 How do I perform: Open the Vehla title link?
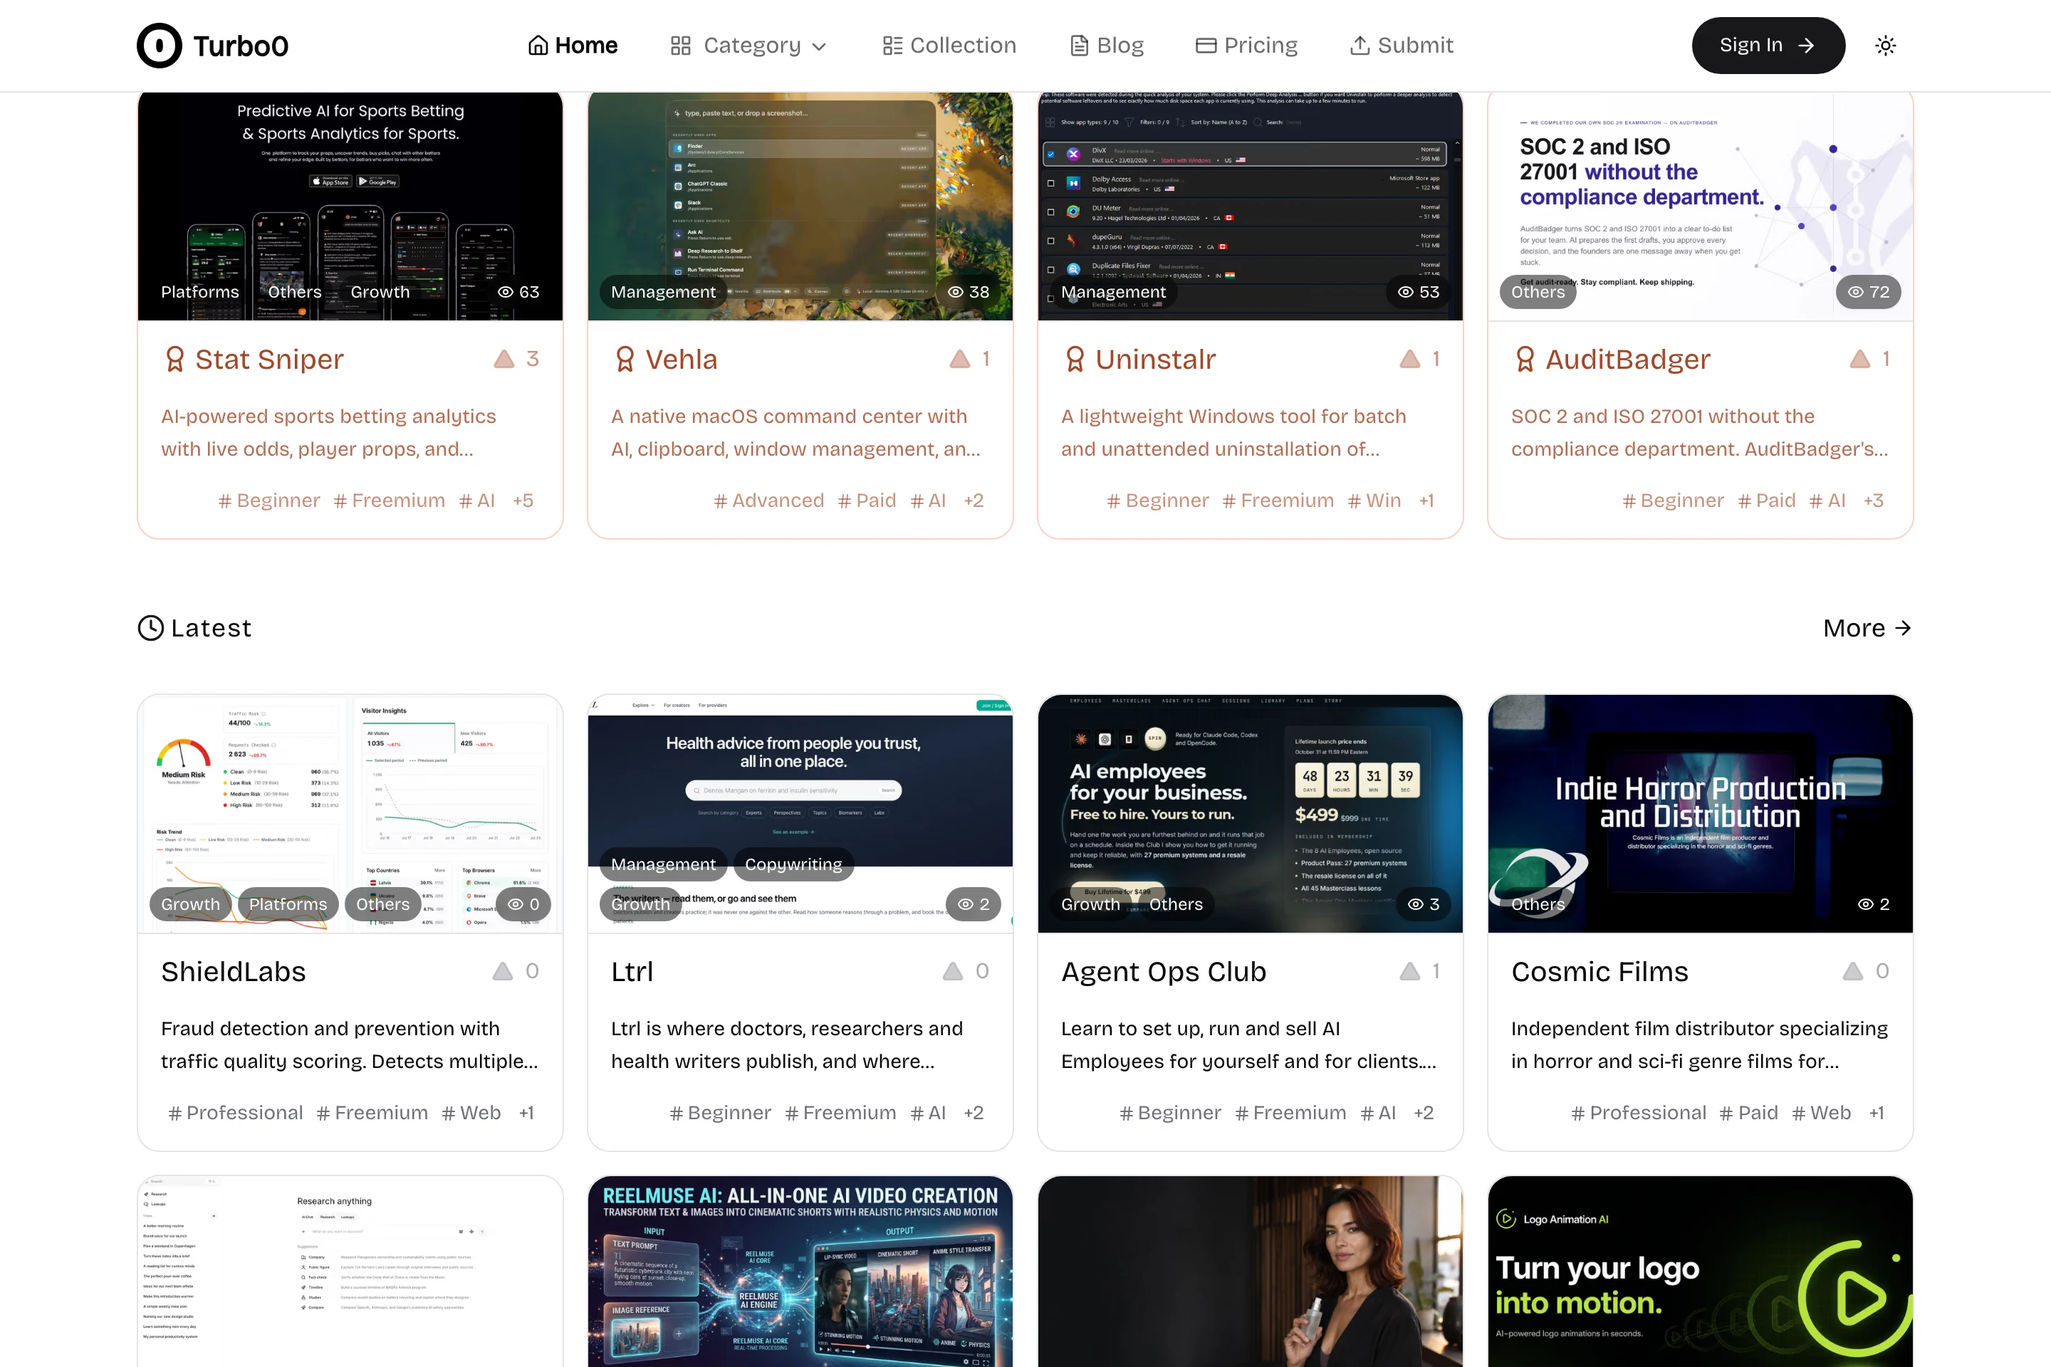click(681, 359)
